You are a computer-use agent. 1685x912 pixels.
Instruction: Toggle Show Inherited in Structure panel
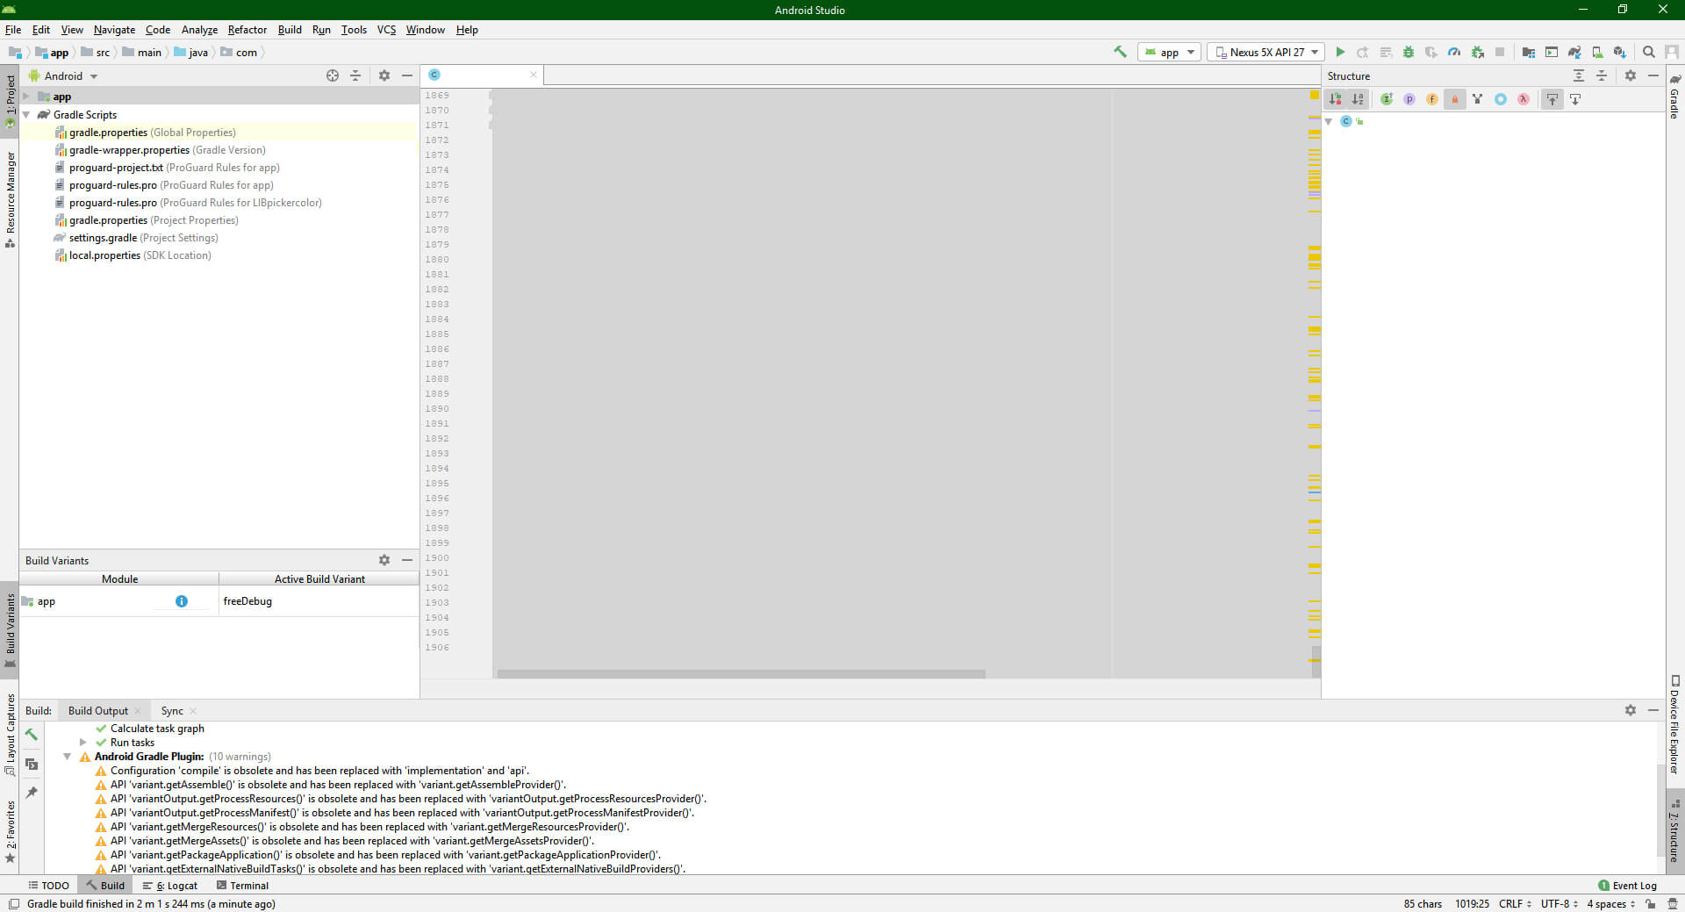click(x=1387, y=99)
